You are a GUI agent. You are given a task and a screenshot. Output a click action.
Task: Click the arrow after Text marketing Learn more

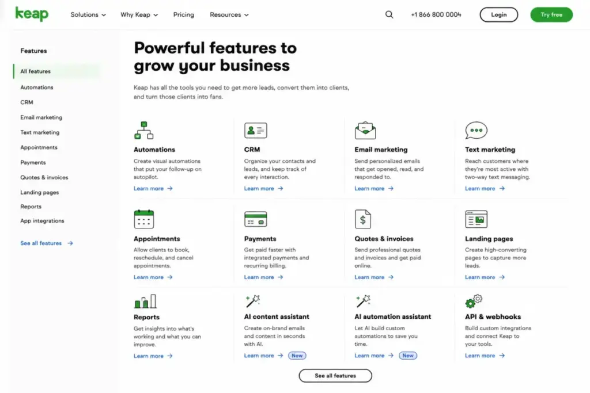(502, 189)
